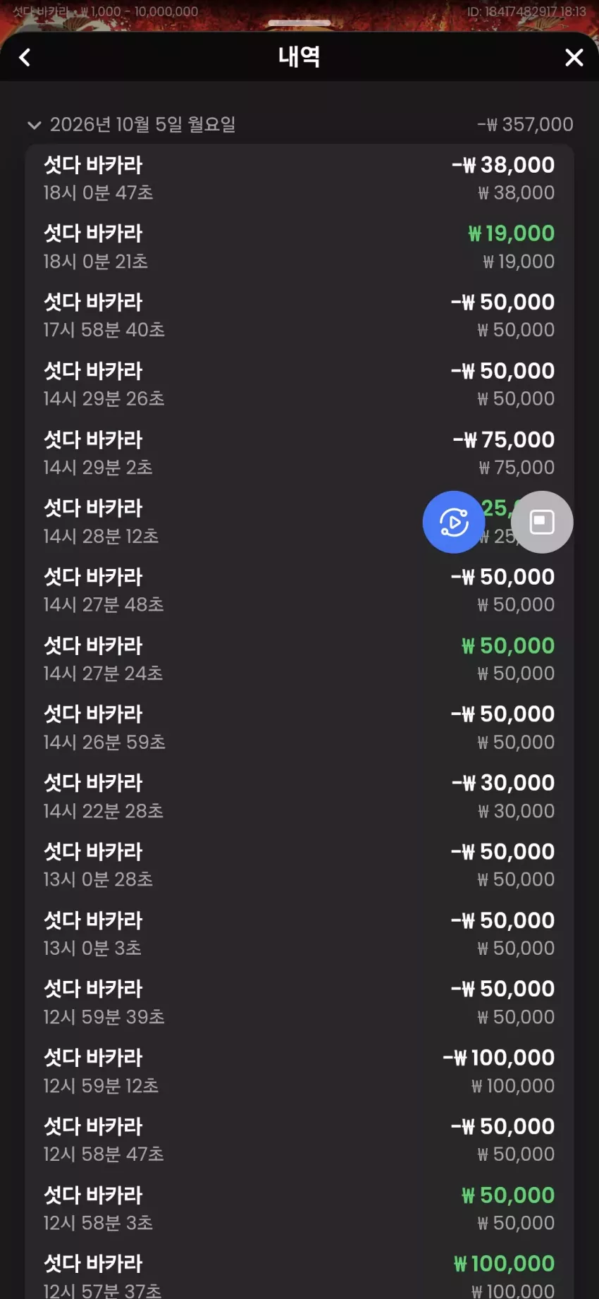The image size is (599, 1299).
Task: Open the 13시 0분 28초 entry
Action: coord(299,865)
